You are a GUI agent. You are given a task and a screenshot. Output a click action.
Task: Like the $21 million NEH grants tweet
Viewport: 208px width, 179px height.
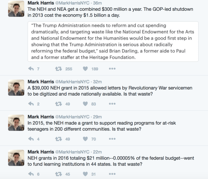(x=85, y=174)
